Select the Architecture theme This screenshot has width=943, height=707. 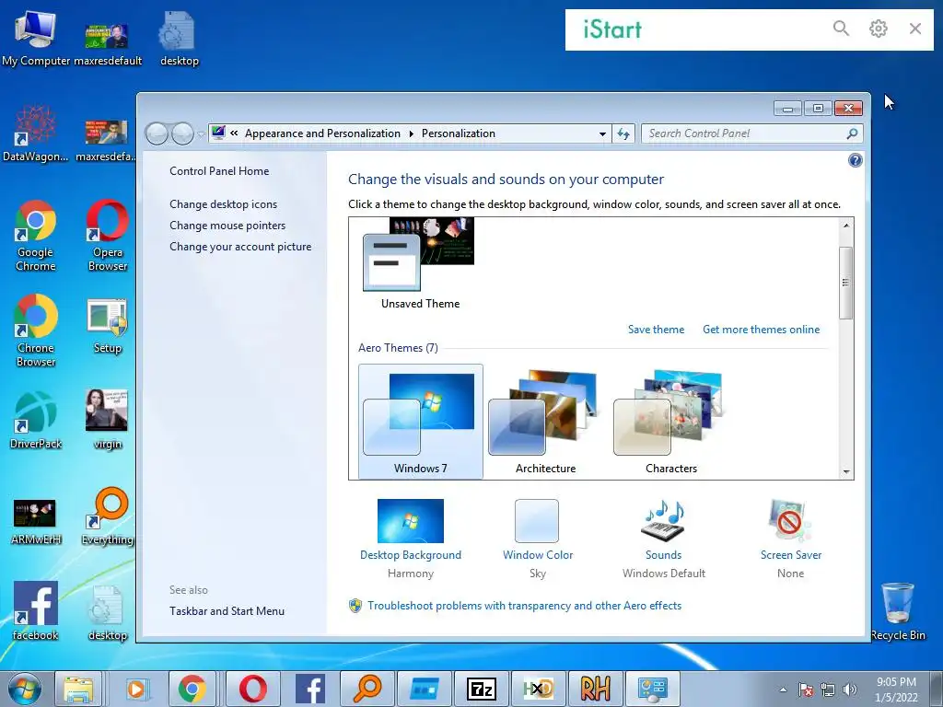(545, 422)
